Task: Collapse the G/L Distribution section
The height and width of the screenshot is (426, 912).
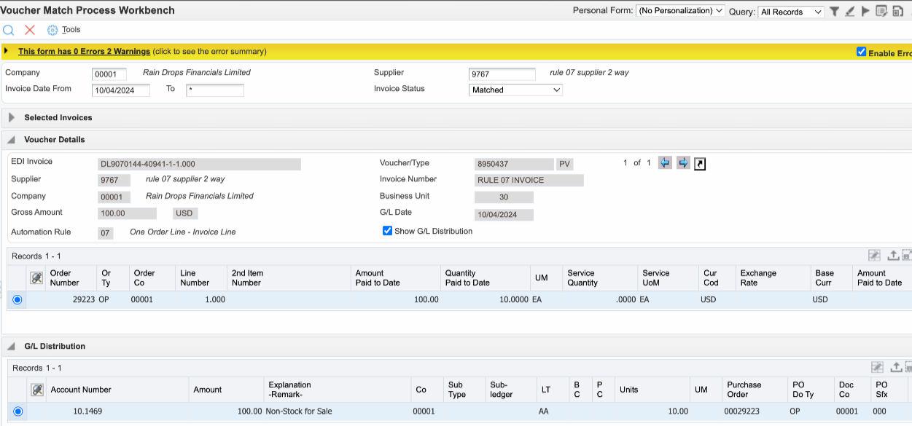Action: pyautogui.click(x=12, y=346)
